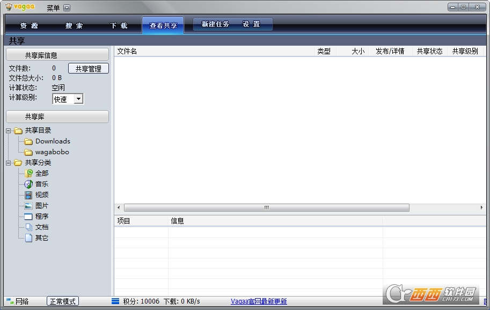
Task: Click the 共享状态 column header
Action: coord(430,51)
